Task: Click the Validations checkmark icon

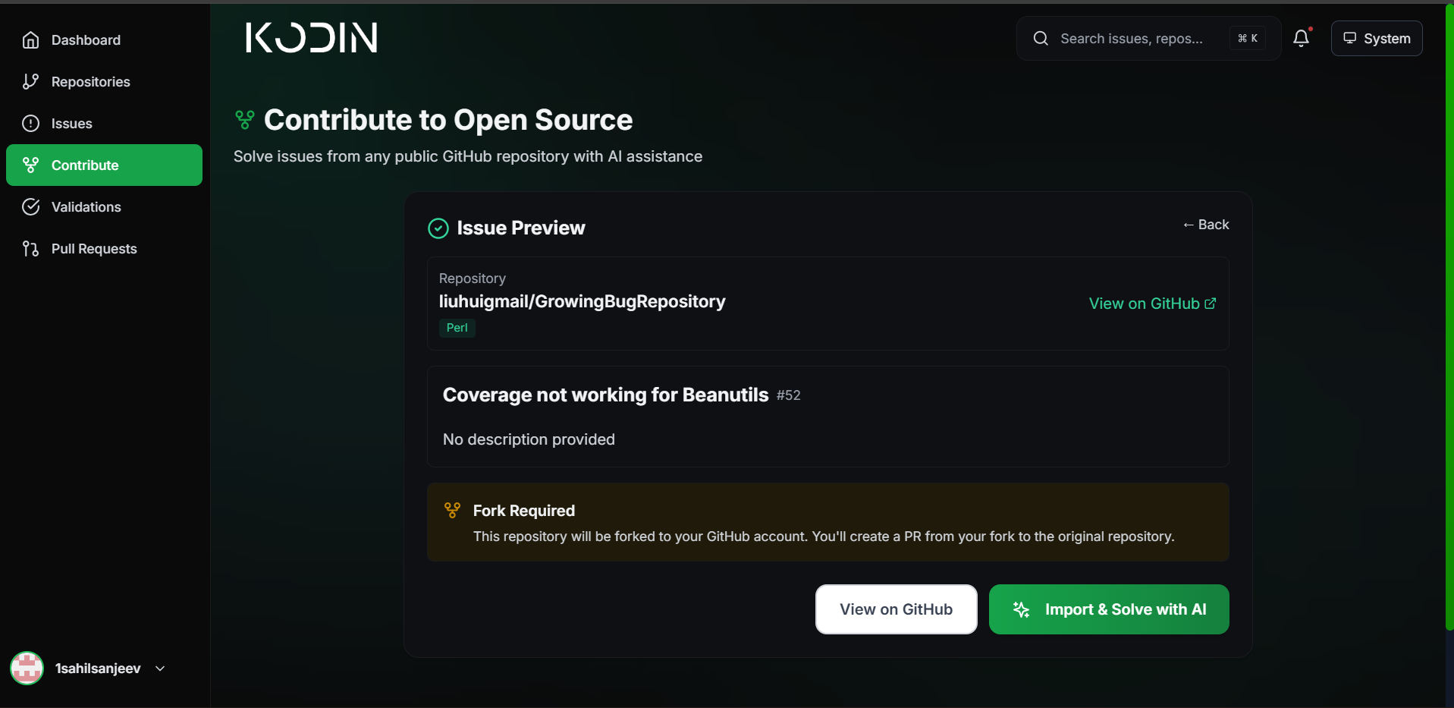Action: (30, 207)
